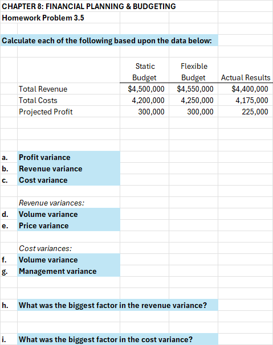Image resolution: width=273 pixels, height=345 pixels.
Task: Click the biggest cost variance factor question
Action: (117, 339)
